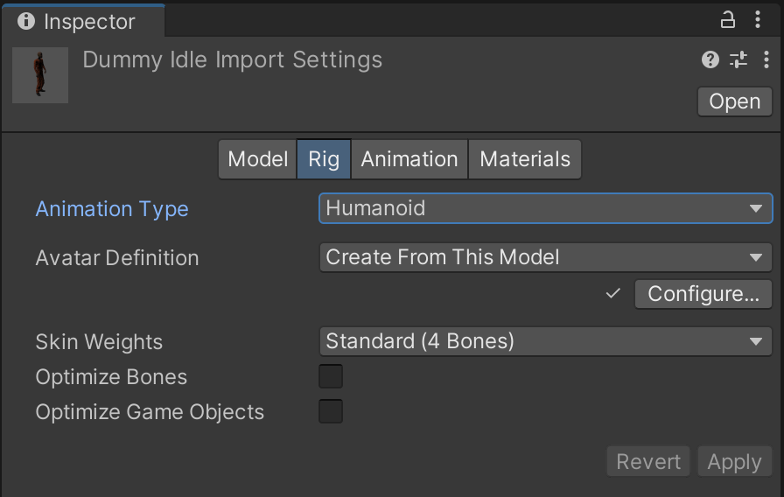Click the Revert button
Screen dimensions: 784x497
point(648,462)
